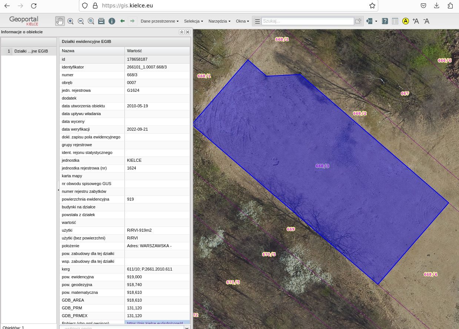The height and width of the screenshot is (329, 459).
Task: Click the search go icon beside Szukaj field
Action: point(358,21)
